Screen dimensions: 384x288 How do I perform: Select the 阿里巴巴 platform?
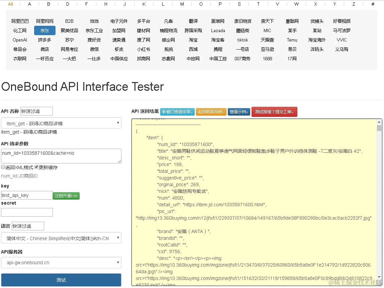click(20, 21)
